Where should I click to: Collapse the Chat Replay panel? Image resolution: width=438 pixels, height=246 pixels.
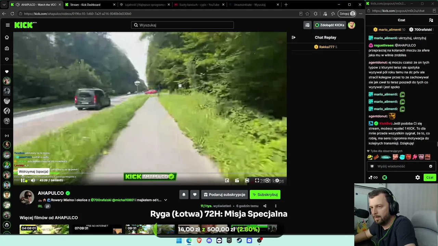point(293,37)
